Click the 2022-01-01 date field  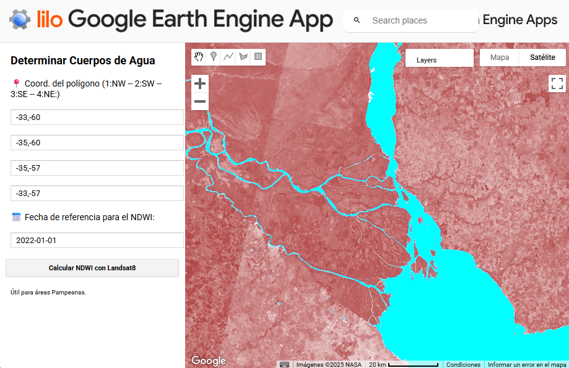point(97,241)
